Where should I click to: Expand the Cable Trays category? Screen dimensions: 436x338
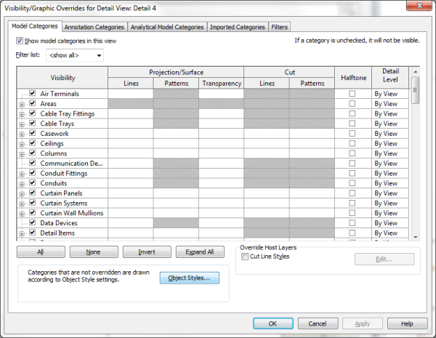point(22,124)
